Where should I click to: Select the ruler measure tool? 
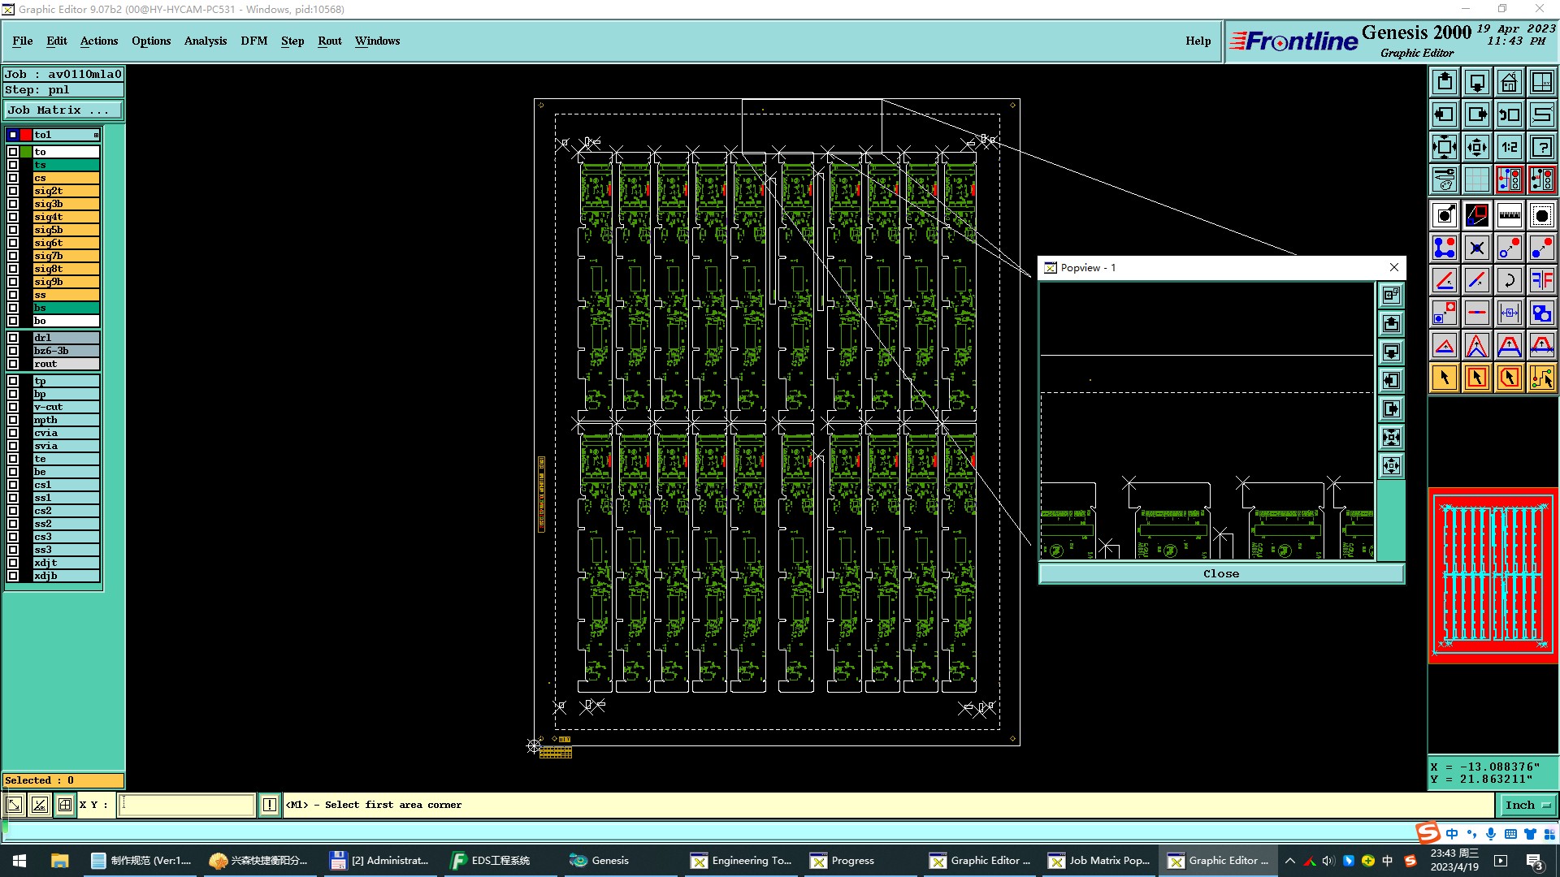1509,215
